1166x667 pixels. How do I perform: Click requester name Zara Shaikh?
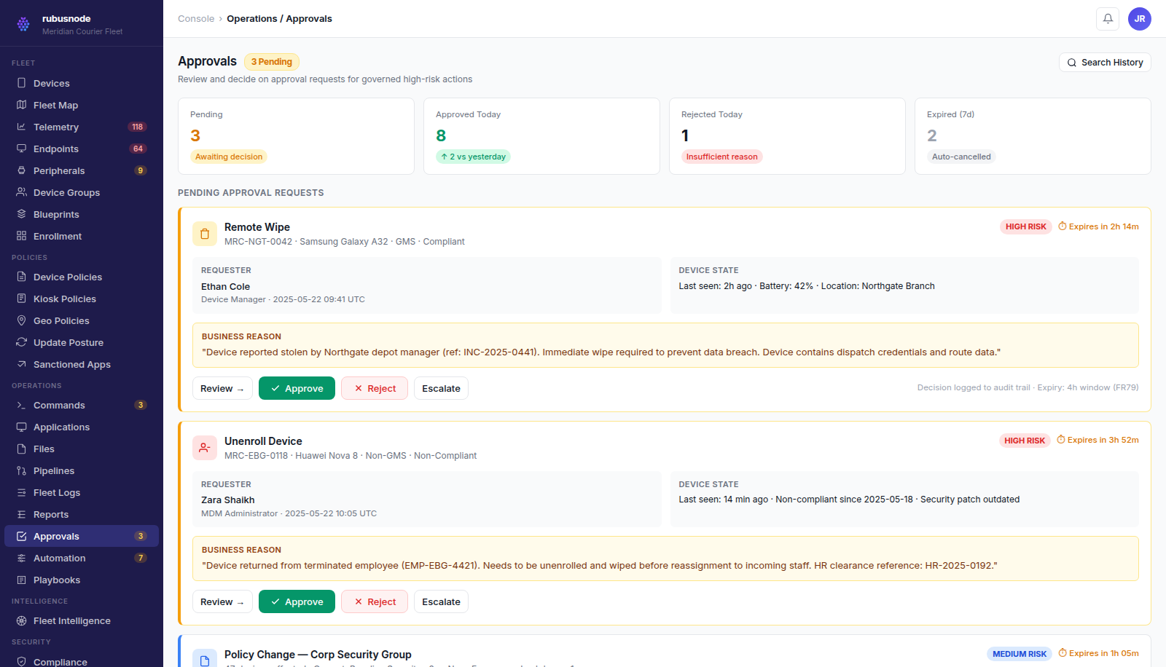pos(228,500)
